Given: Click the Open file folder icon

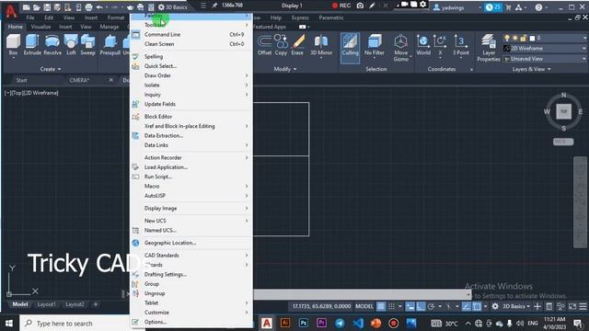Looking at the screenshot, I should (x=37, y=7).
